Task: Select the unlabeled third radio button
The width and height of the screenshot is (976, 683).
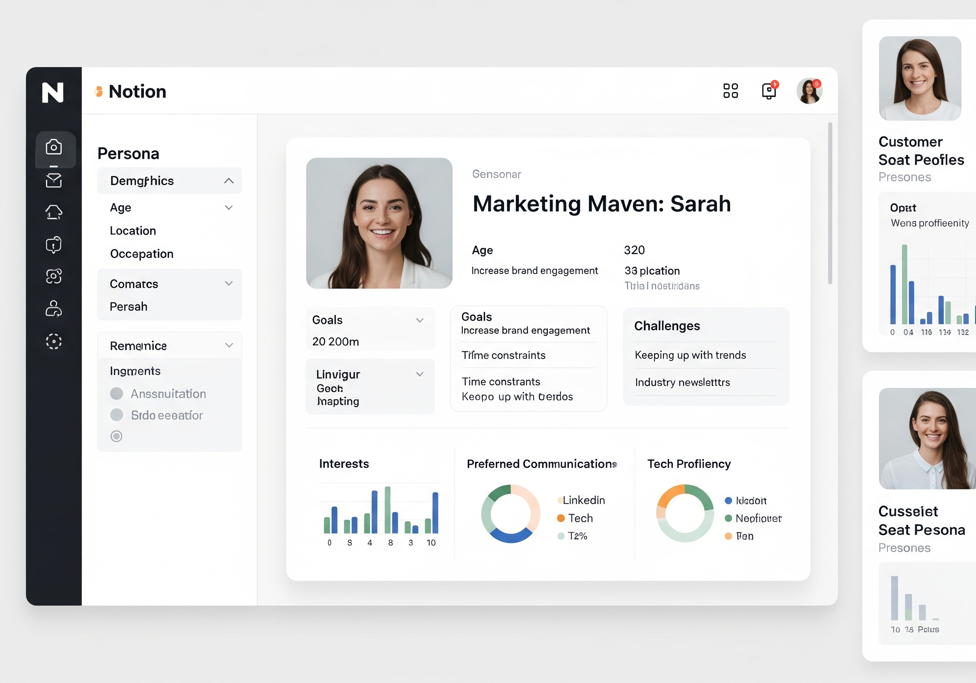Action: click(x=117, y=436)
